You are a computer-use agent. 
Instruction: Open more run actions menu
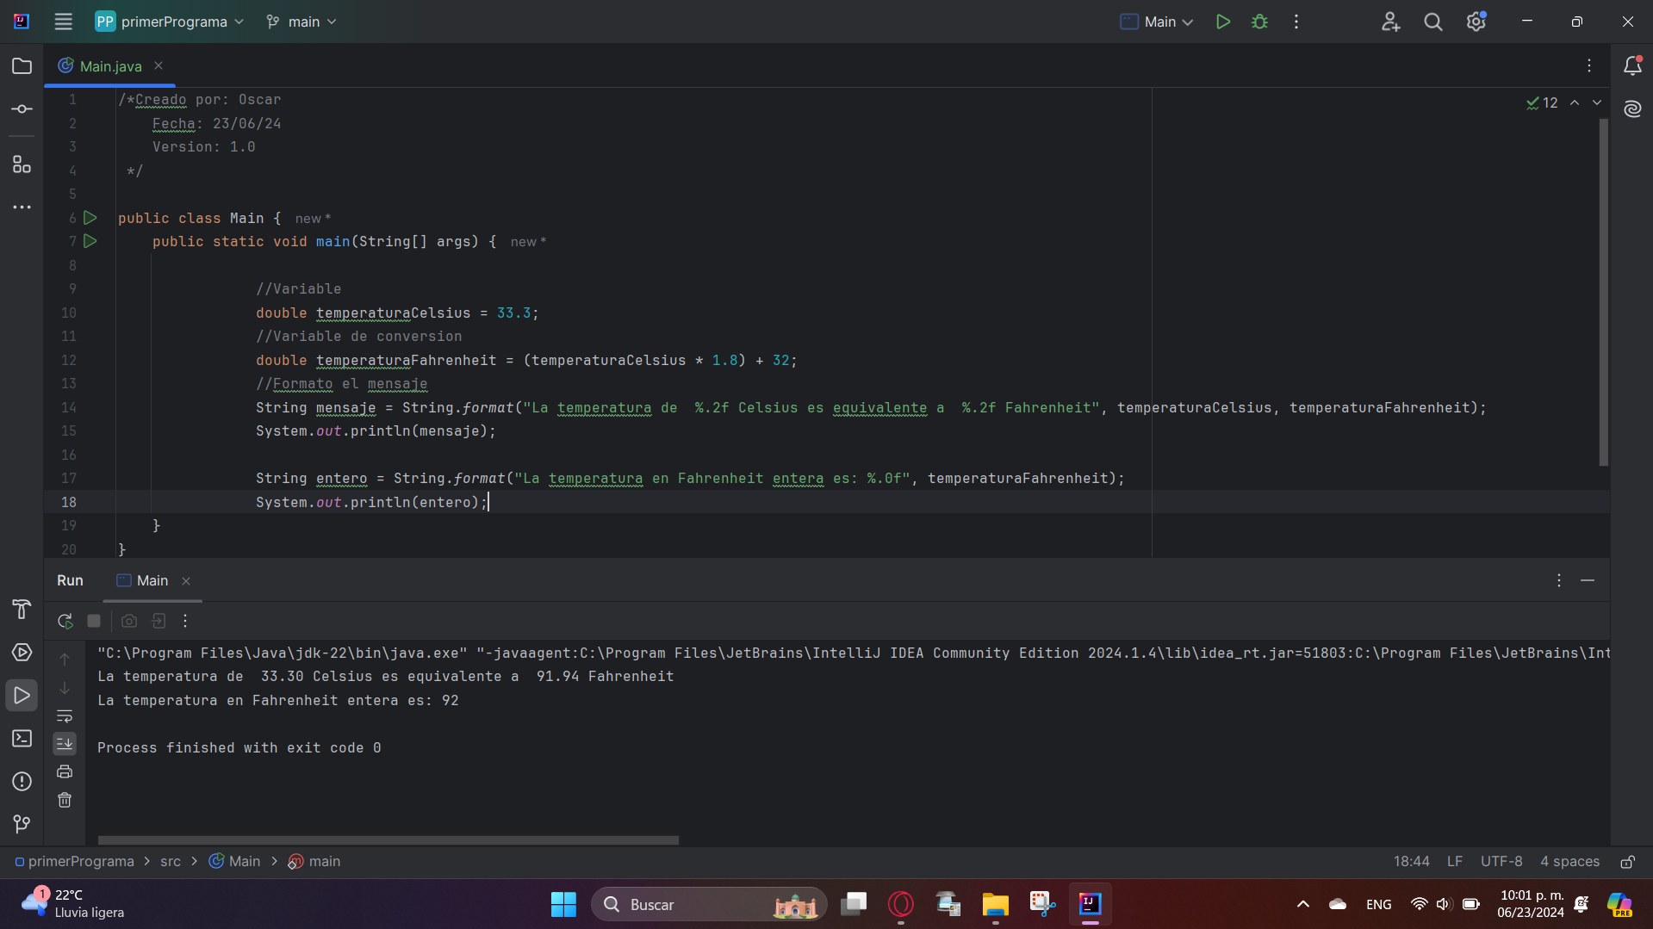coord(1296,22)
